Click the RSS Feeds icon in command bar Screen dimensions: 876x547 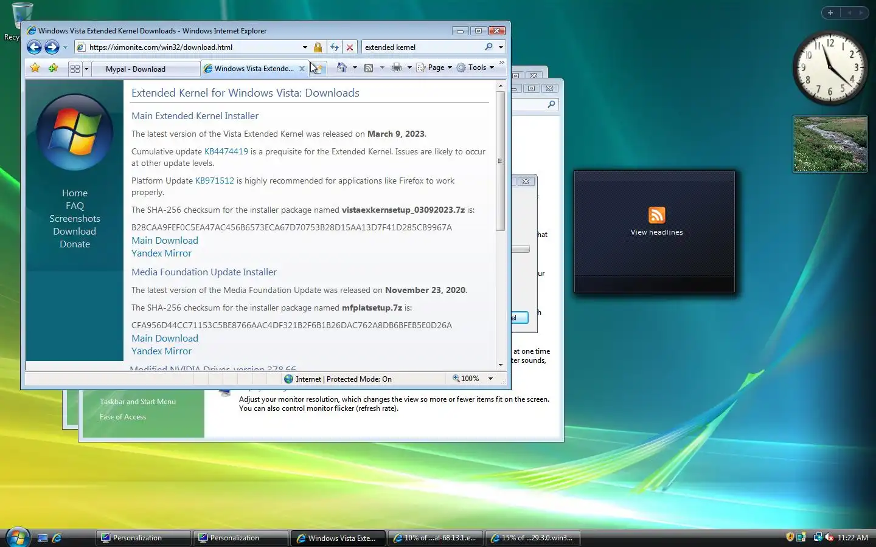click(369, 67)
